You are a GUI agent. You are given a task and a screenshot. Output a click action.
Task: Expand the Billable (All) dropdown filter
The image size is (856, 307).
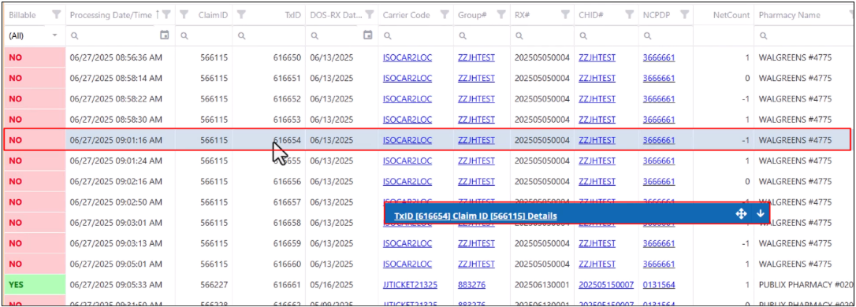[x=54, y=35]
